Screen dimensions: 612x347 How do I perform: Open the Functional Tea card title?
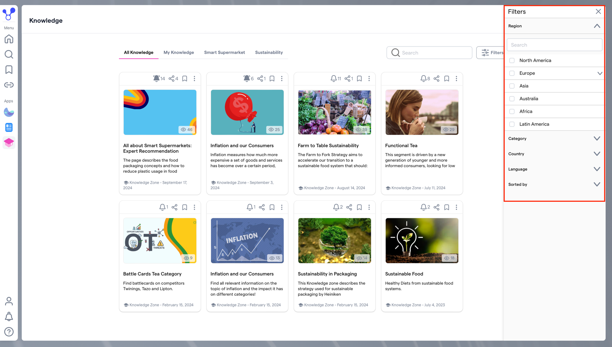pyautogui.click(x=401, y=146)
